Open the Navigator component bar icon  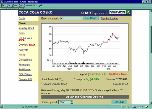point(127,107)
